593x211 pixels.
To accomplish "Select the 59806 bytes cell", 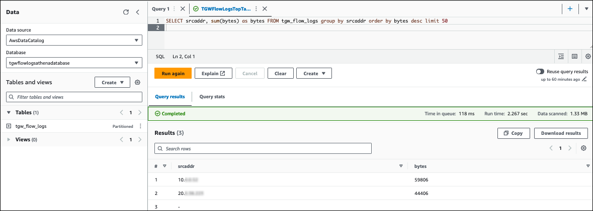I will (421, 180).
